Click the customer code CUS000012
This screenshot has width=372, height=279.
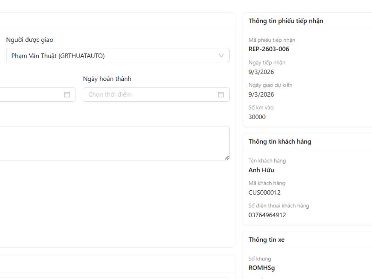coord(264,193)
